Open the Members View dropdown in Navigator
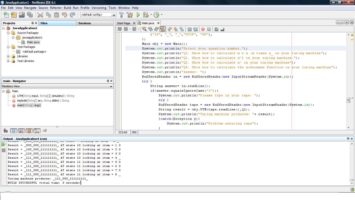This screenshot has height=200, width=355. pos(111,86)
